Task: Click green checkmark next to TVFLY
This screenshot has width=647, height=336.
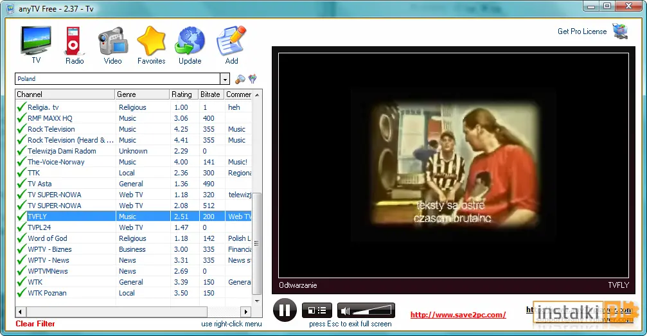Action: (x=21, y=217)
